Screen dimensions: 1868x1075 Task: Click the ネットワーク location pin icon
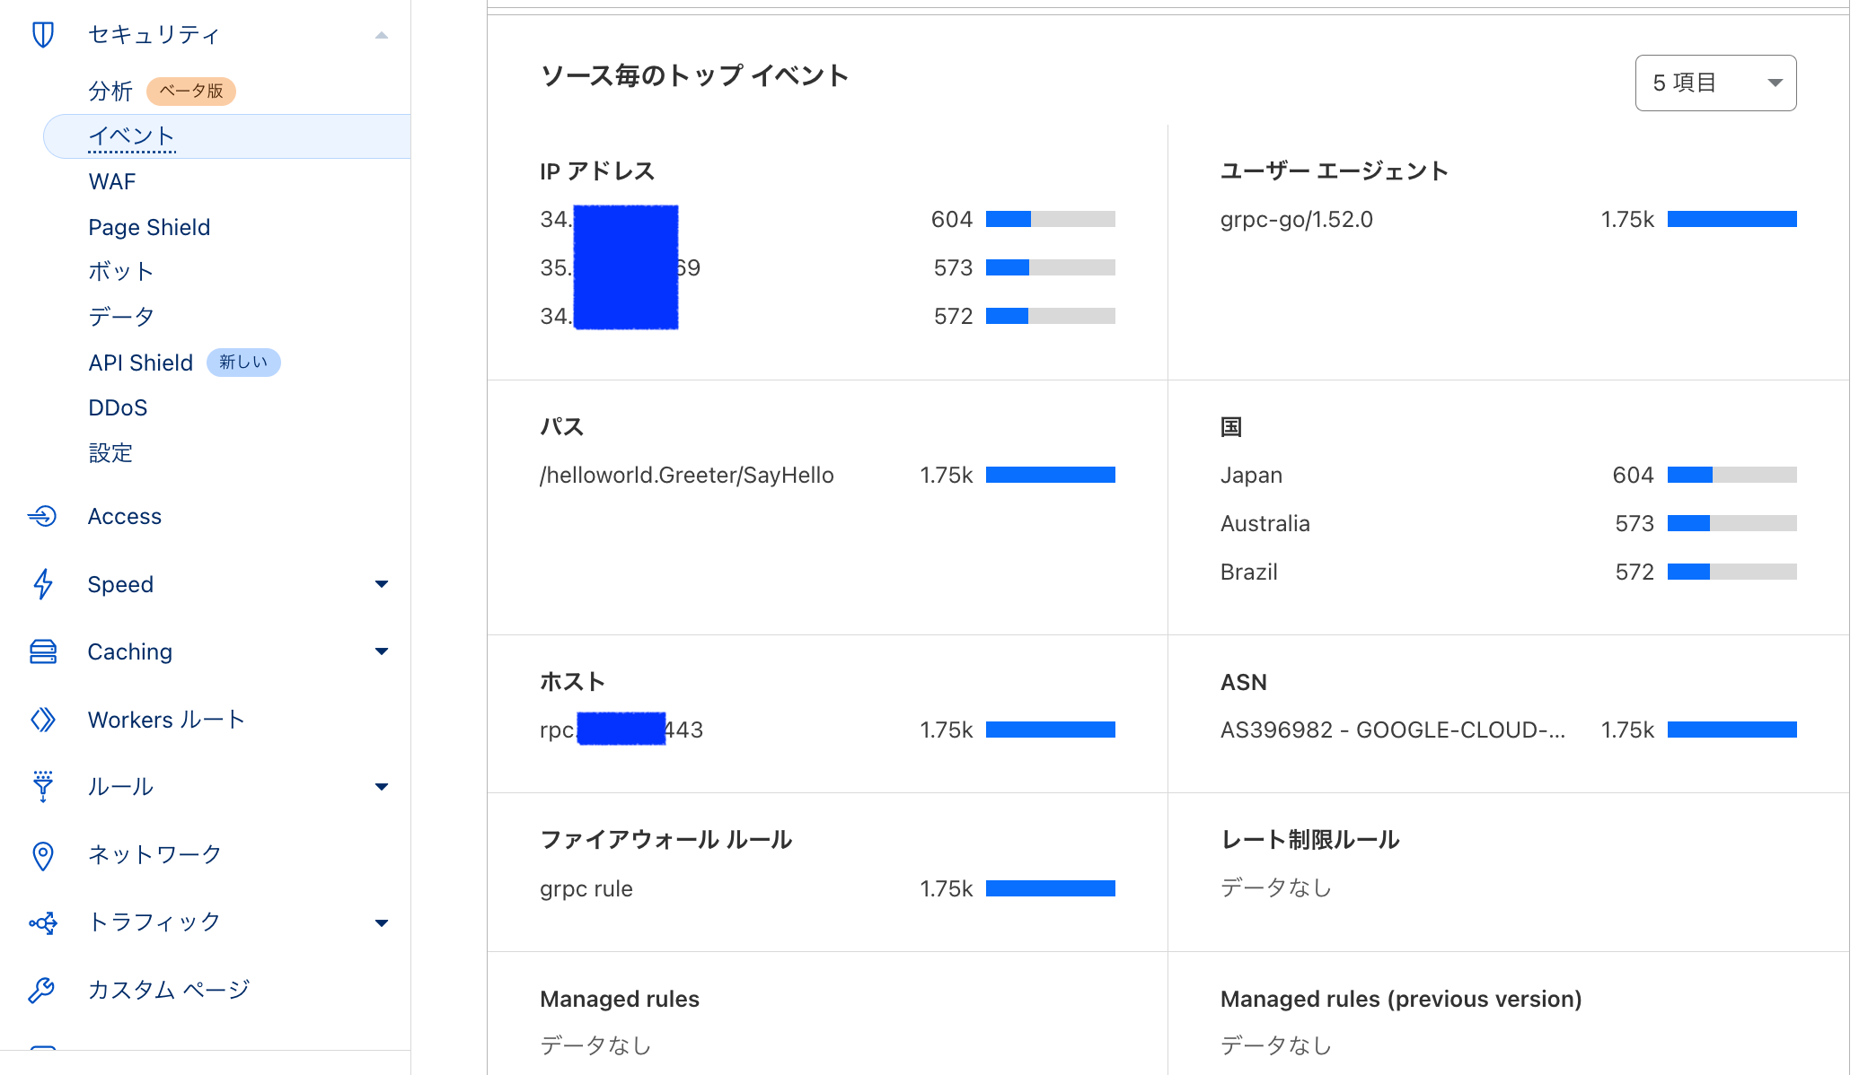pos(42,854)
